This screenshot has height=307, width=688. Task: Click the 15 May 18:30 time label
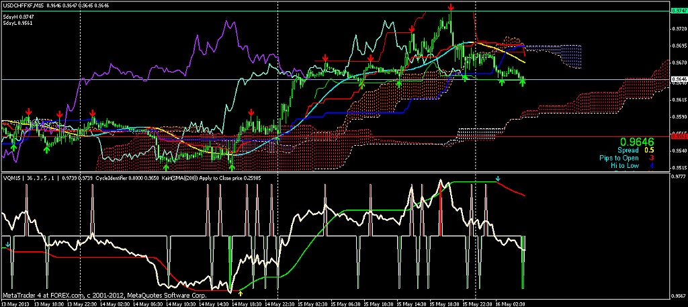443,304
